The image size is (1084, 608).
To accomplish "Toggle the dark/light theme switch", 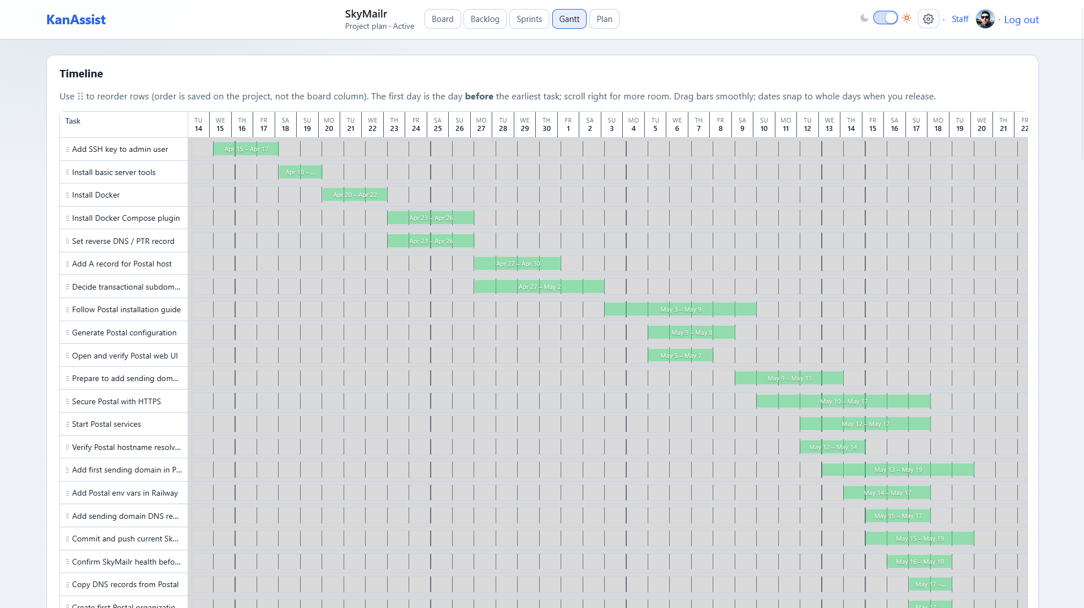I will (885, 18).
